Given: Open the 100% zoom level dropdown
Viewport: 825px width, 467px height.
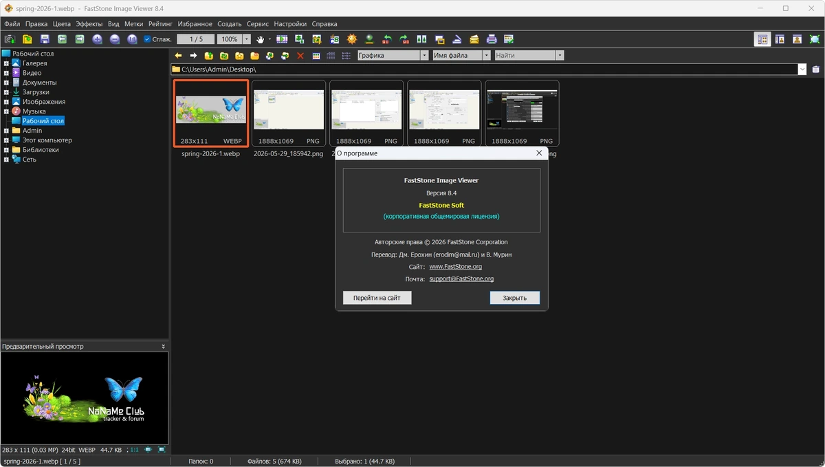Looking at the screenshot, I should pyautogui.click(x=246, y=39).
